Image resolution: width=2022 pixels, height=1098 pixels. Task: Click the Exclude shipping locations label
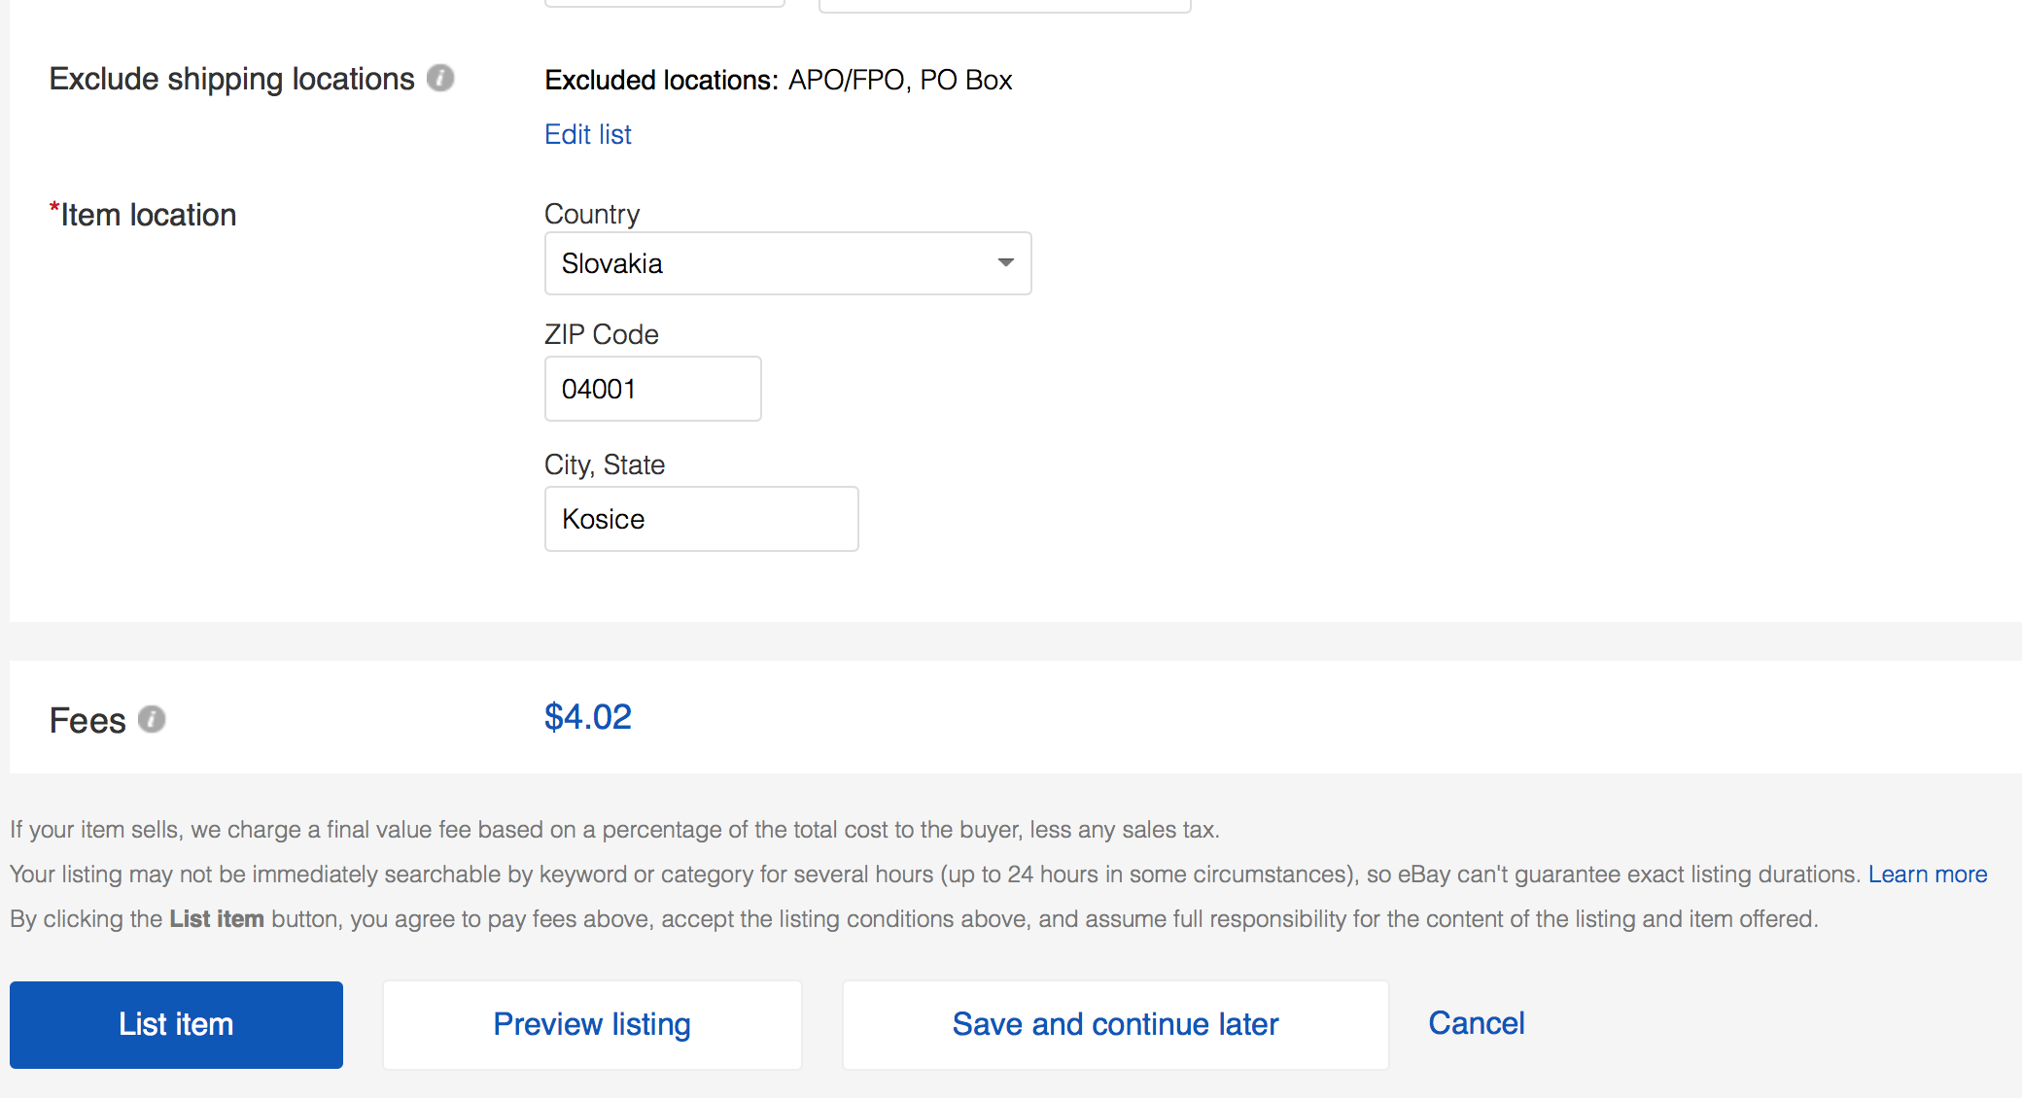point(231,79)
